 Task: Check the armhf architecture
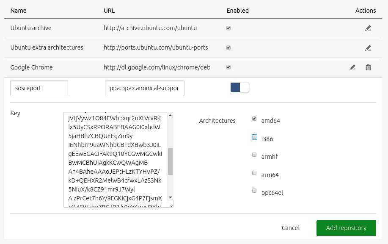point(254,155)
